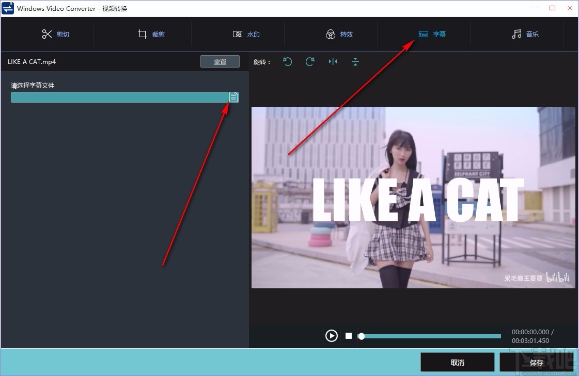The height and width of the screenshot is (376, 579).
Task: Switch to the 剪切 cut tab
Action: click(56, 34)
